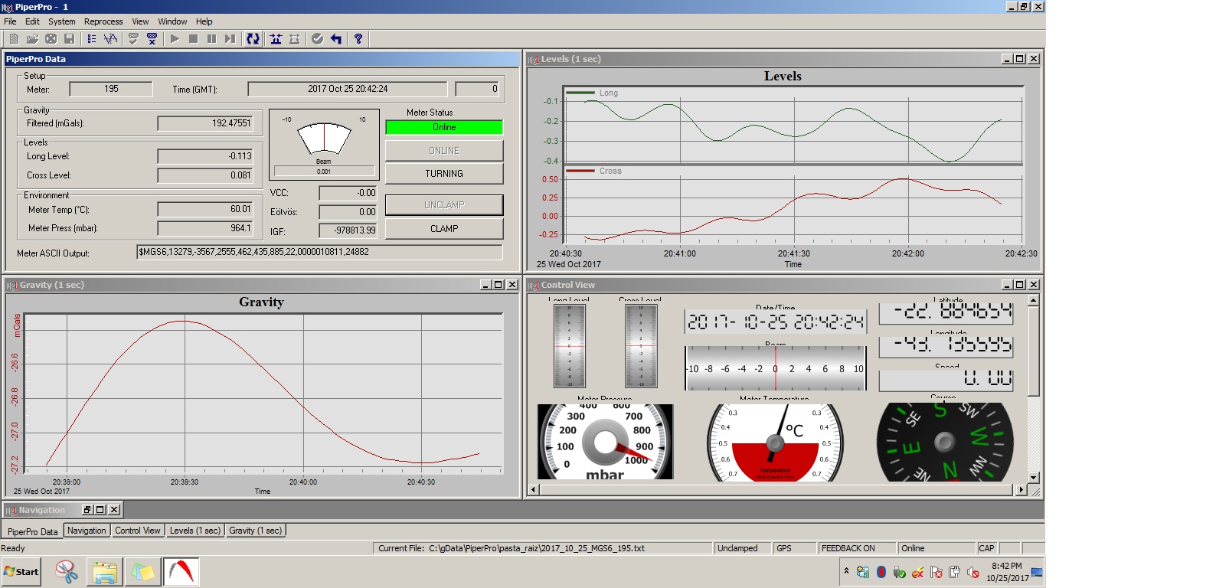The height and width of the screenshot is (588, 1216).
Task: Click the CLAMP button
Action: [444, 229]
